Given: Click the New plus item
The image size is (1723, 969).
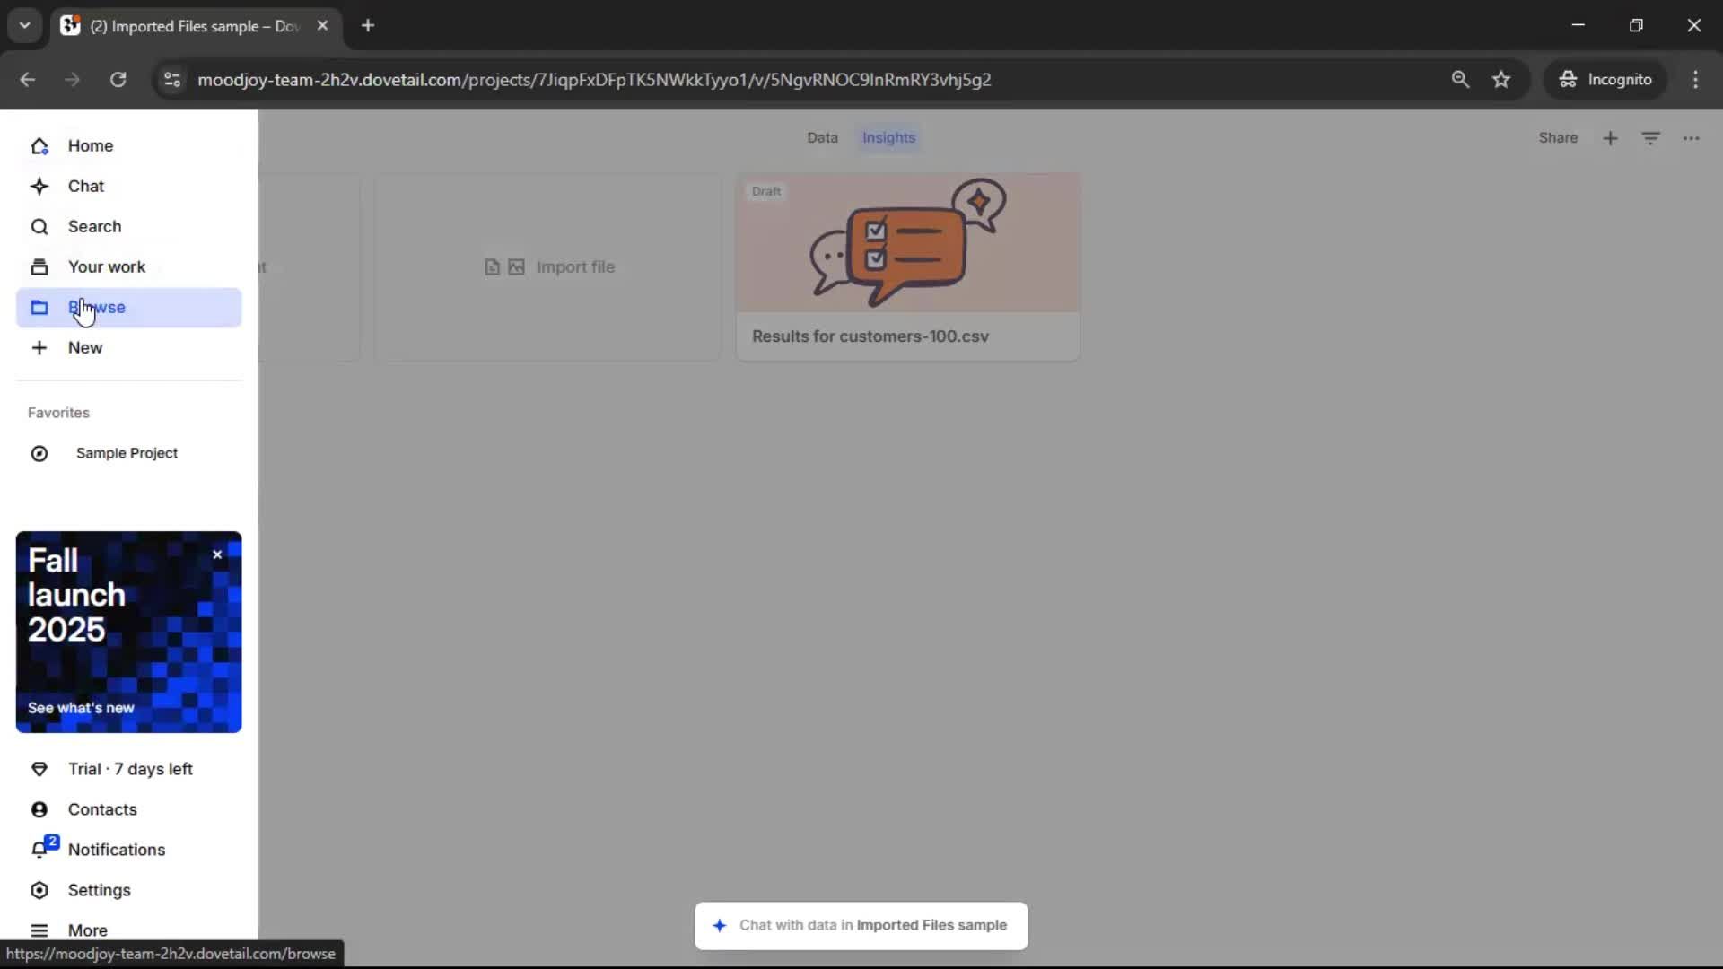Looking at the screenshot, I should click(84, 347).
